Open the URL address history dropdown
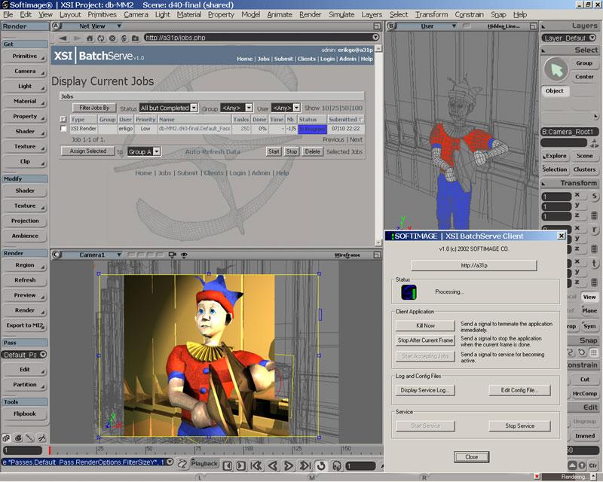 coord(375,38)
